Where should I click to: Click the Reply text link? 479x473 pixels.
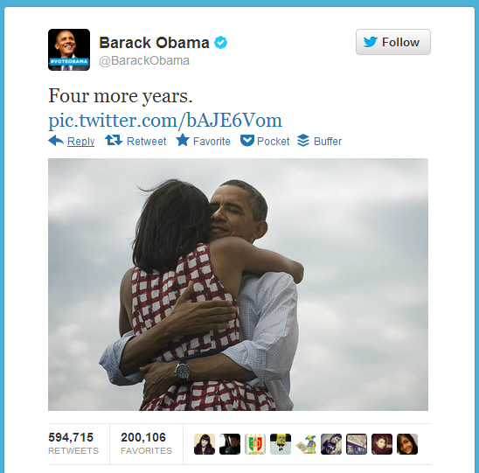pyautogui.click(x=80, y=142)
